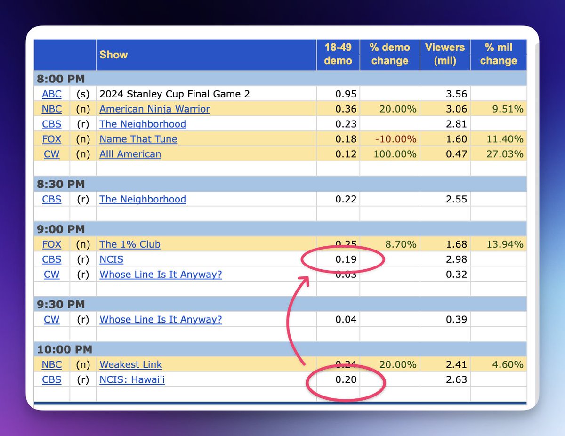Click the 0.95 demo value
Screen dimensions: 565x436
[346, 94]
